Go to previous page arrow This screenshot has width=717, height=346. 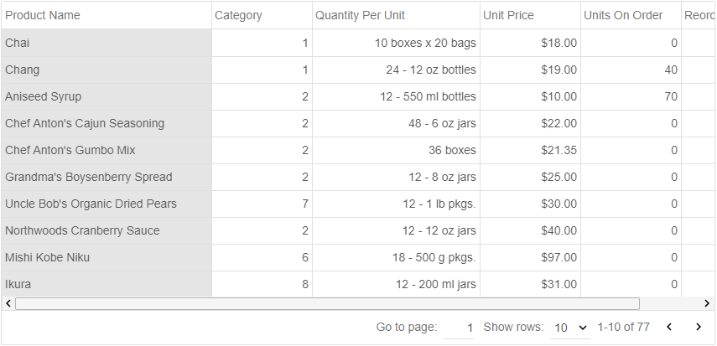click(669, 327)
